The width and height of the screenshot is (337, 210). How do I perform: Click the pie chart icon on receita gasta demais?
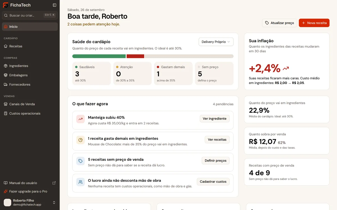81,140
